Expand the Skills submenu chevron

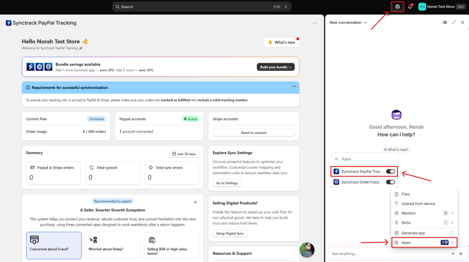[453, 223]
